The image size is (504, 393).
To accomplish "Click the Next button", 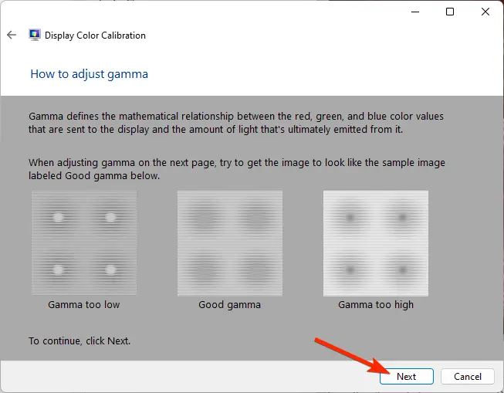I will pyautogui.click(x=407, y=376).
